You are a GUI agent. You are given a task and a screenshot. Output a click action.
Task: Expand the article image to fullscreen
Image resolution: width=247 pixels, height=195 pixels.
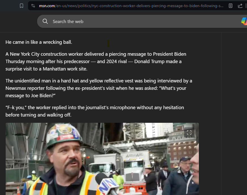pyautogui.click(x=189, y=132)
